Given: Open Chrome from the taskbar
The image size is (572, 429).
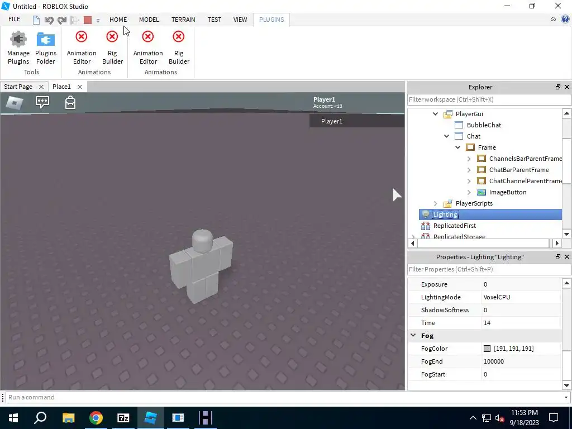Looking at the screenshot, I should (x=96, y=418).
